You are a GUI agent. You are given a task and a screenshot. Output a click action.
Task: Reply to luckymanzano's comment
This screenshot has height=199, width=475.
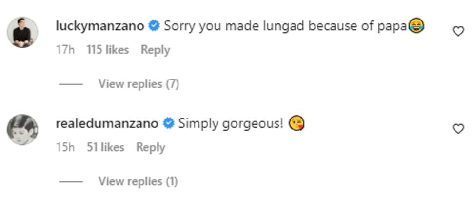click(x=156, y=50)
